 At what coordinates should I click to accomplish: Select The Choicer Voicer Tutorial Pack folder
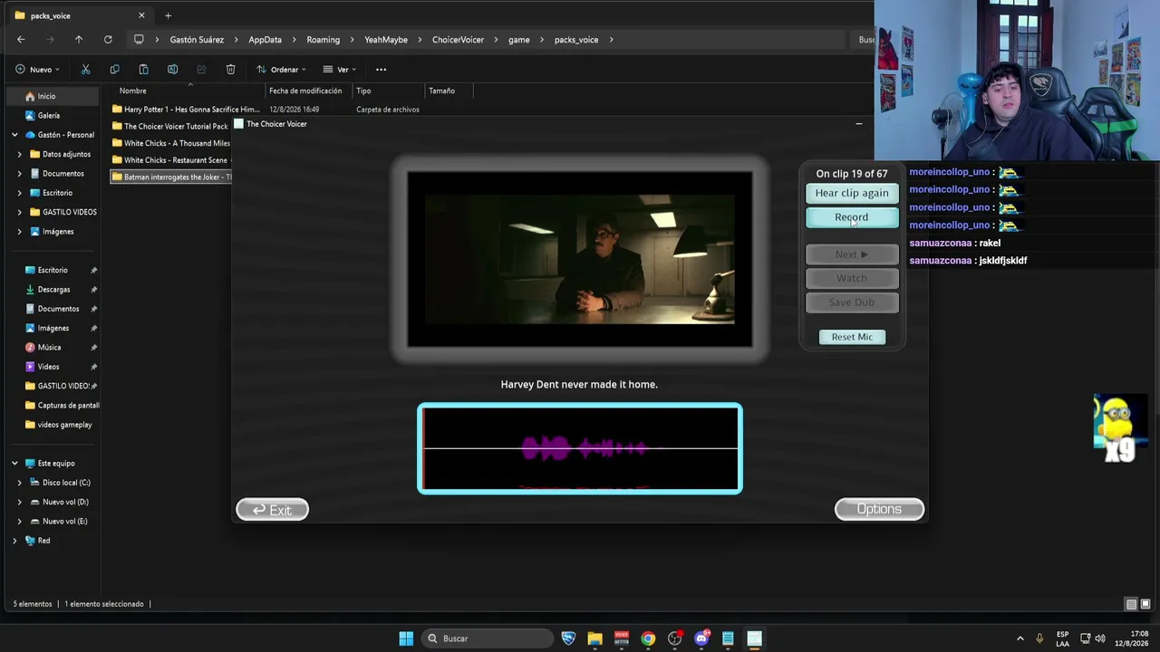171,127
